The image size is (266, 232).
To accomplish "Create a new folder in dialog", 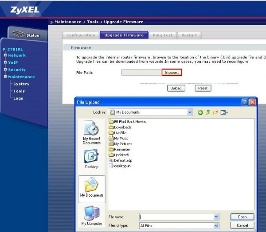I will pos(215,112).
